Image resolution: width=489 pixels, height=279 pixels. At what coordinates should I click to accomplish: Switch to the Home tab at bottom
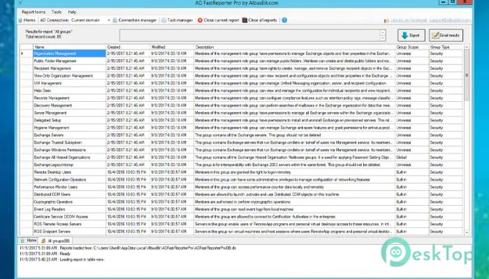28,241
